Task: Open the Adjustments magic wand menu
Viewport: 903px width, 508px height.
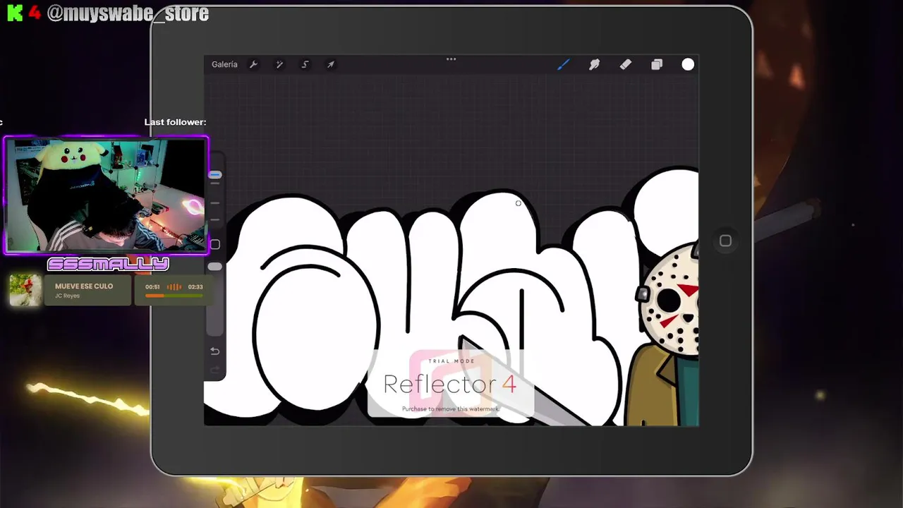Action: point(279,64)
